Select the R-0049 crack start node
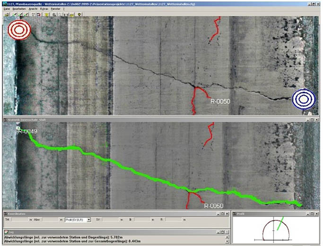This screenshot has width=323, height=246. (x=18, y=128)
